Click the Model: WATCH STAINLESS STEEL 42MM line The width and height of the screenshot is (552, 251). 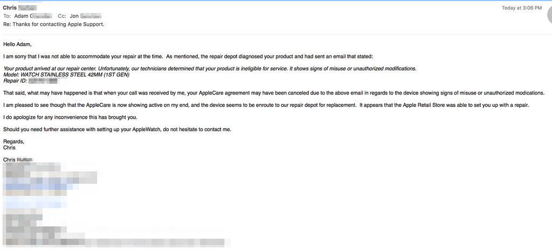click(x=66, y=74)
